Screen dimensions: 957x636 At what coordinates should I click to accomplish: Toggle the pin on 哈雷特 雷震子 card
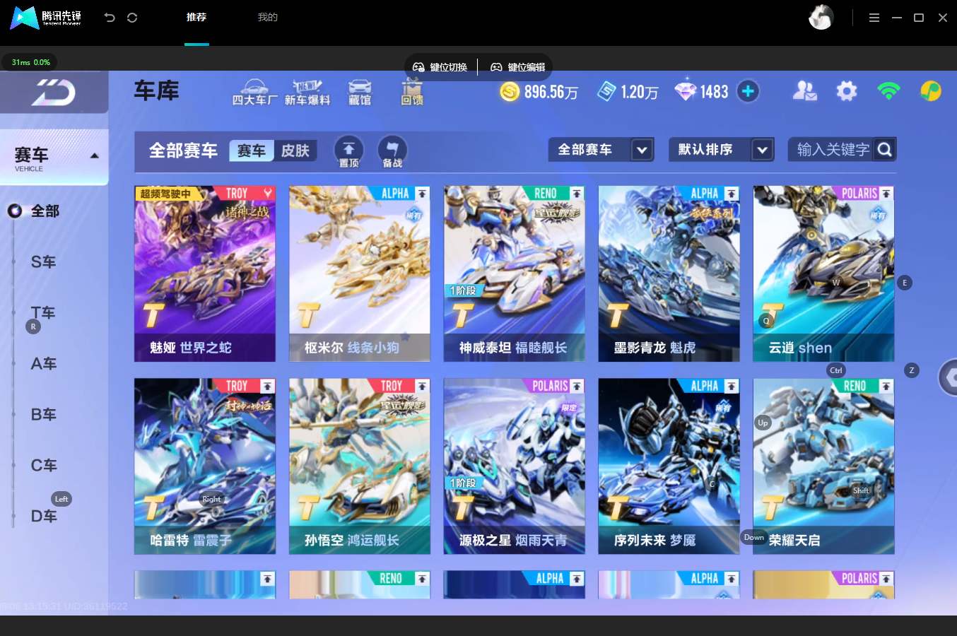coord(267,387)
